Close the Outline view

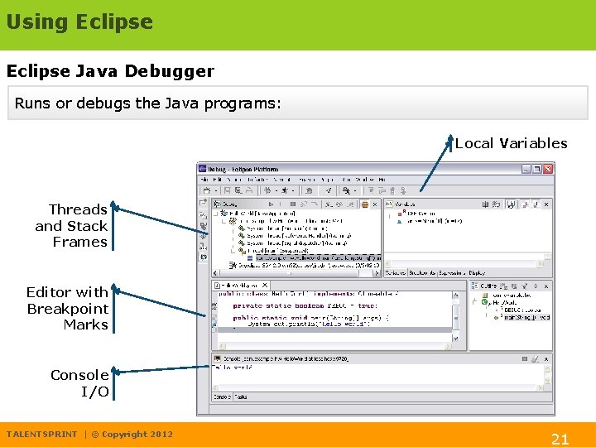click(546, 286)
